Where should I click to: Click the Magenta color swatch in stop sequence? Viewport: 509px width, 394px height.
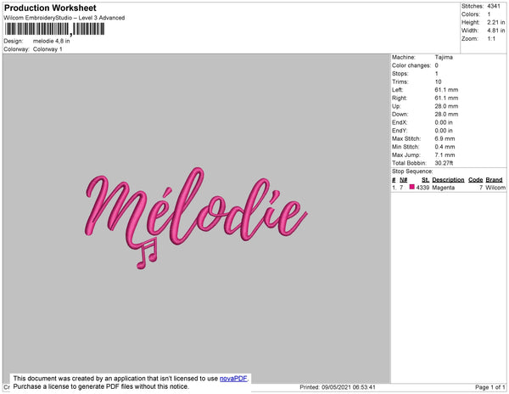click(x=412, y=187)
